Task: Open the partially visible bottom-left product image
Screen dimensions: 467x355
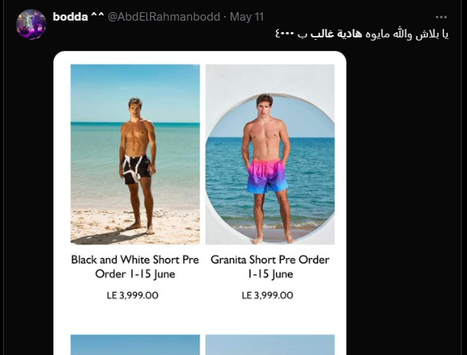Action: [135, 344]
